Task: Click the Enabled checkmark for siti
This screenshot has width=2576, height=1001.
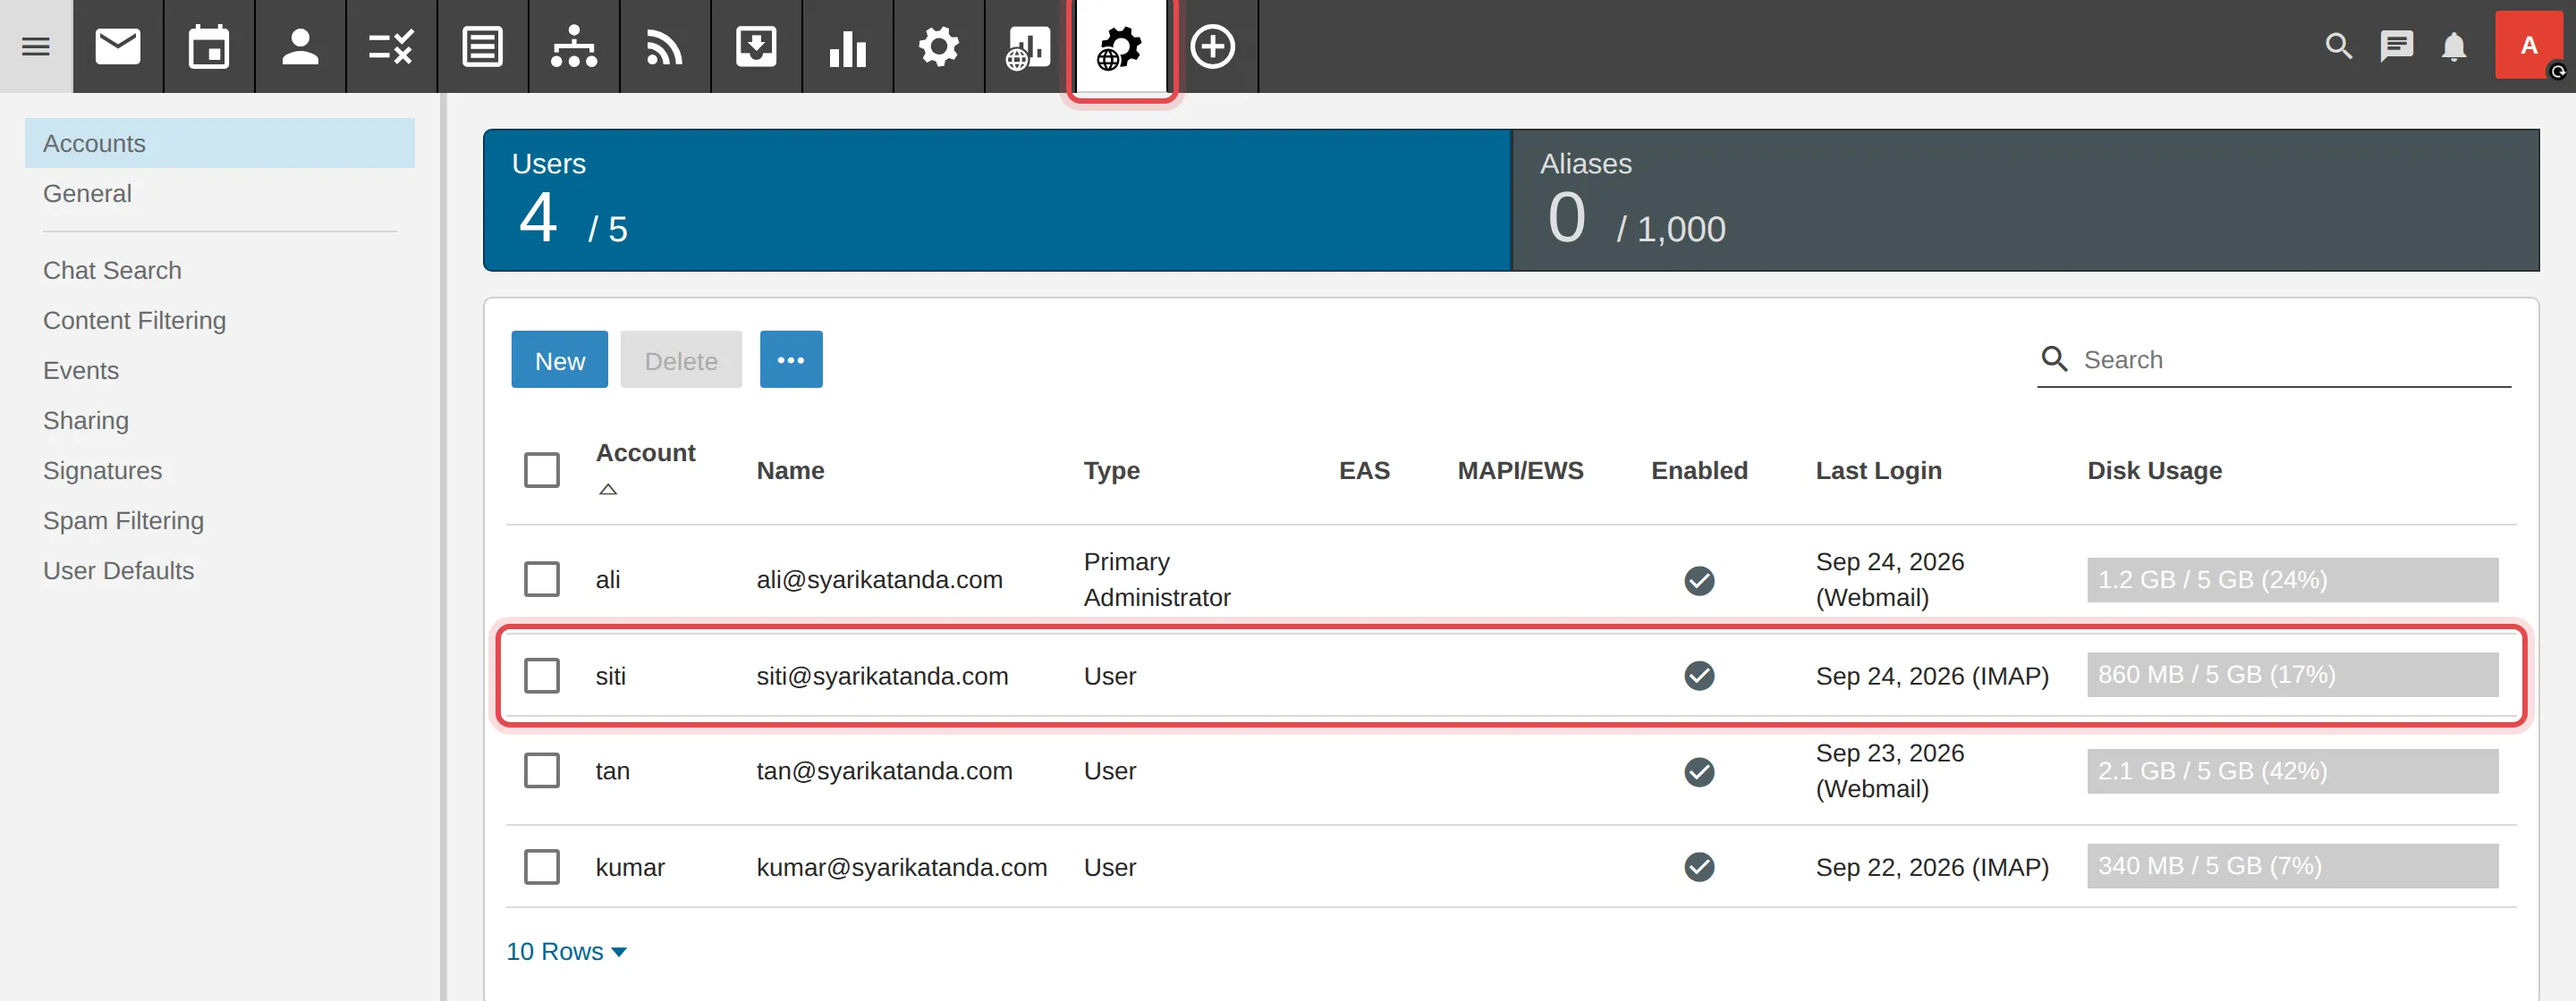Action: [x=1699, y=677]
